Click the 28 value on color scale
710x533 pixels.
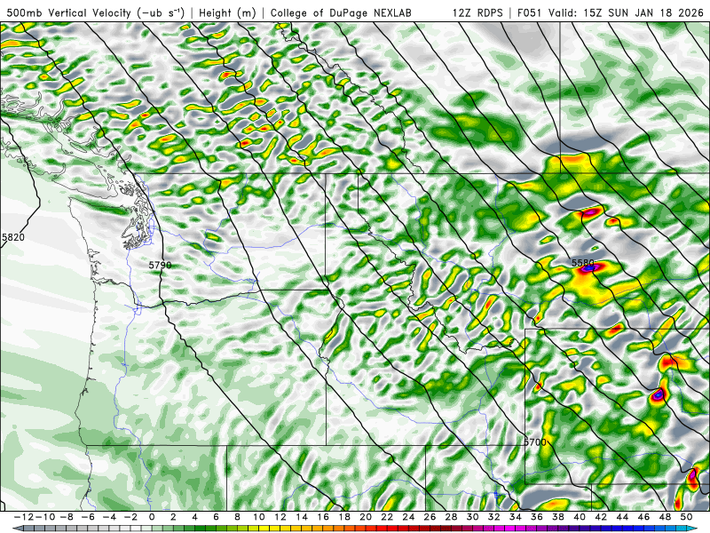tap(451, 517)
